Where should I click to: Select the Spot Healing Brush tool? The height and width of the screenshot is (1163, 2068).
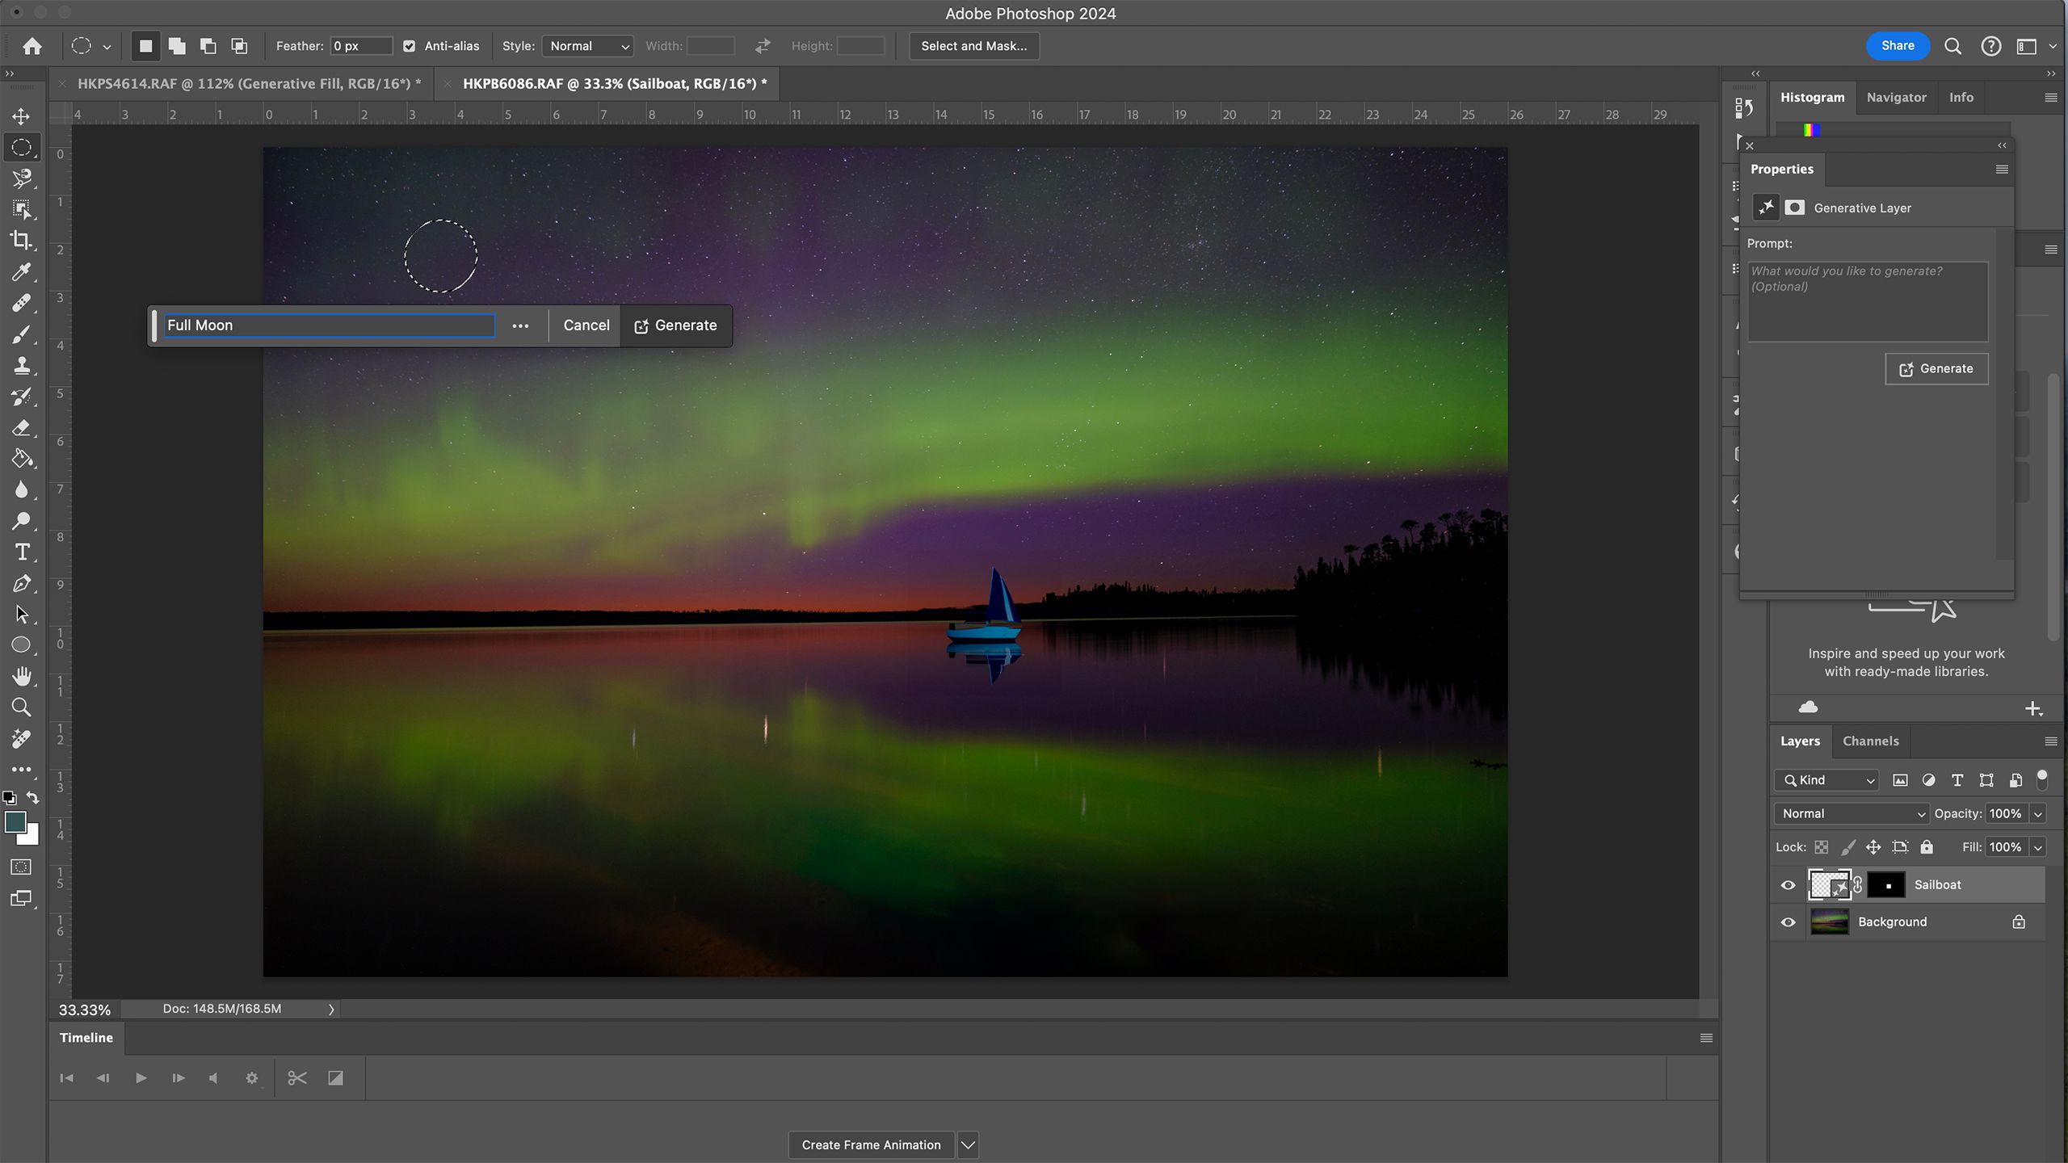22,303
